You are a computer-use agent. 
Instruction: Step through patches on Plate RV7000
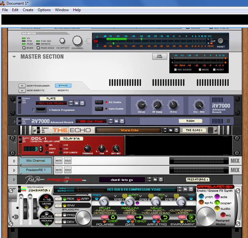coord(71,103)
